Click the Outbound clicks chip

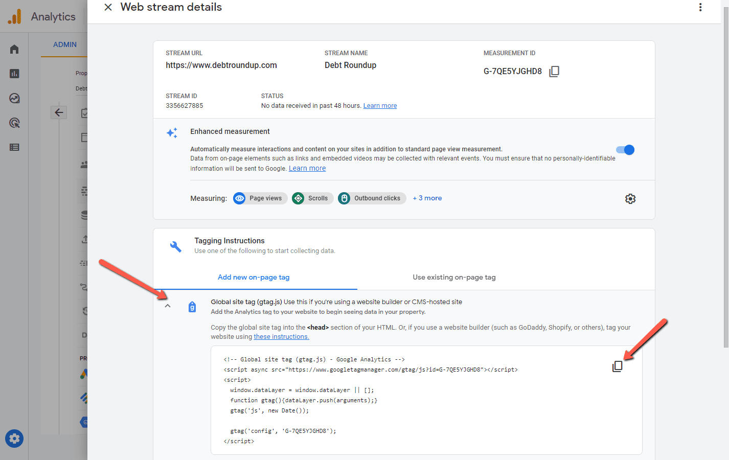click(x=372, y=198)
